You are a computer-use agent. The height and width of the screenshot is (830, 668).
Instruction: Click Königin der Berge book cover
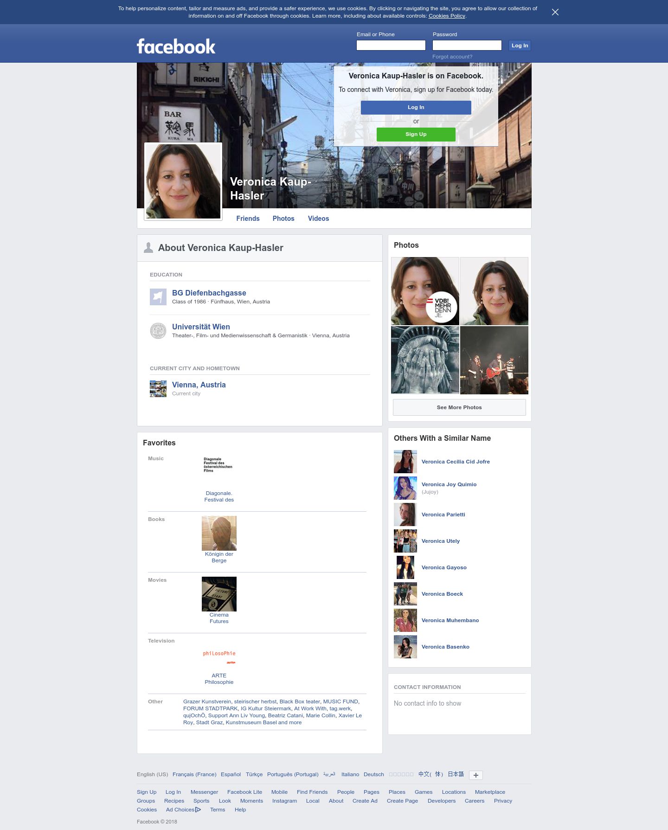point(219,533)
